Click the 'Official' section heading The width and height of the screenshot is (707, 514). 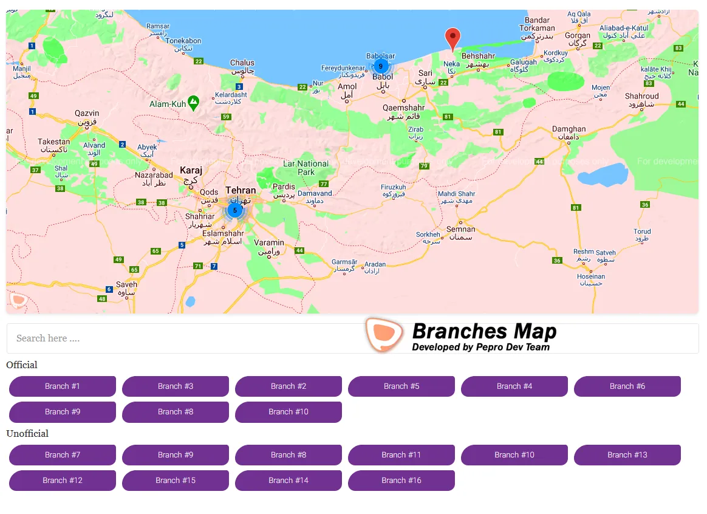(22, 365)
